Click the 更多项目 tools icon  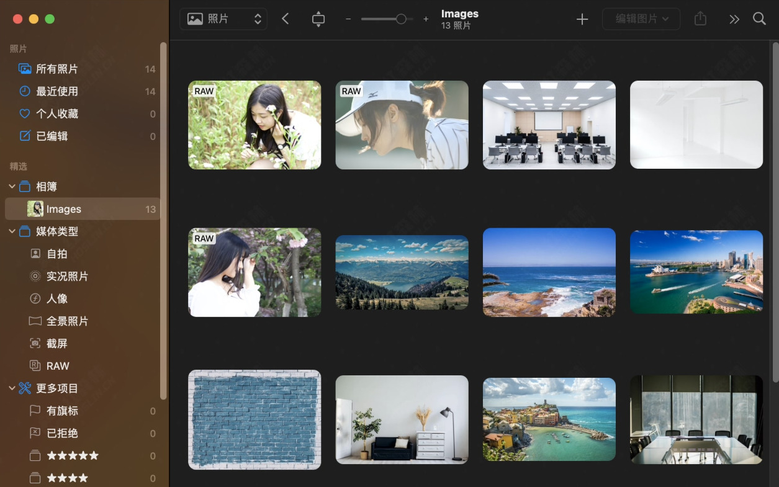click(x=25, y=388)
